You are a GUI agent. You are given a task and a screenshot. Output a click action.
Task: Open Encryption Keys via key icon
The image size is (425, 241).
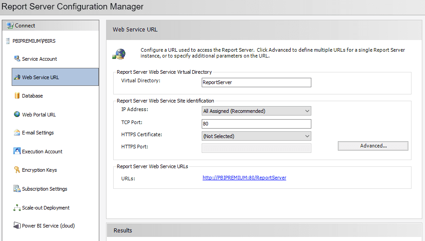(x=17, y=170)
